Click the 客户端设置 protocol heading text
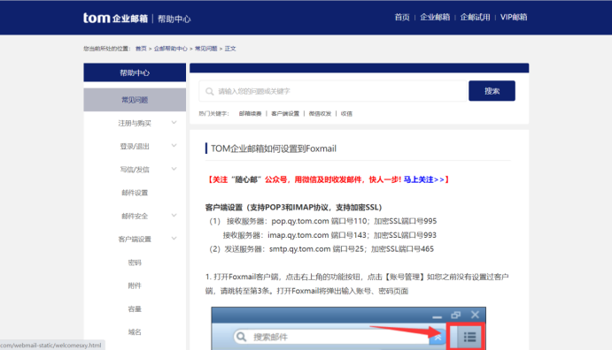 tap(293, 208)
